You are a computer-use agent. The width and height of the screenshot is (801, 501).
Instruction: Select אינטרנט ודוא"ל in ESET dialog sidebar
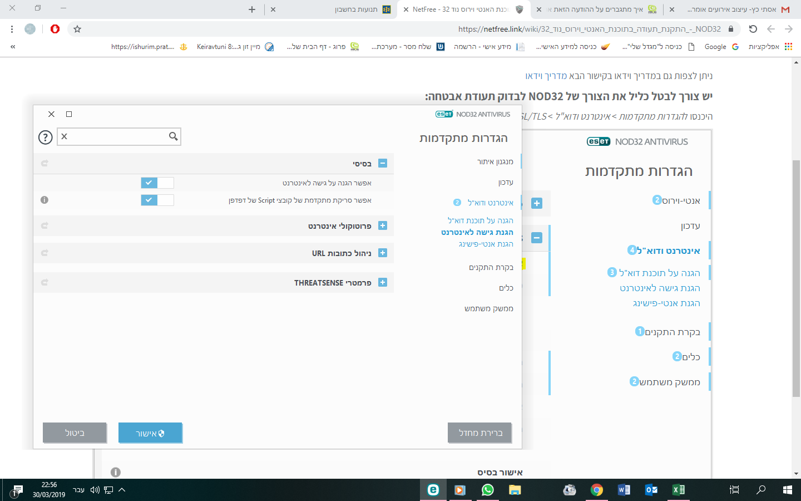[490, 203]
